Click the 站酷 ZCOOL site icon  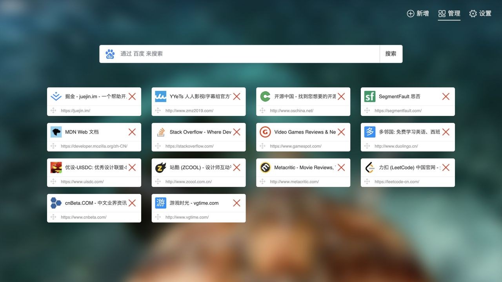click(161, 168)
